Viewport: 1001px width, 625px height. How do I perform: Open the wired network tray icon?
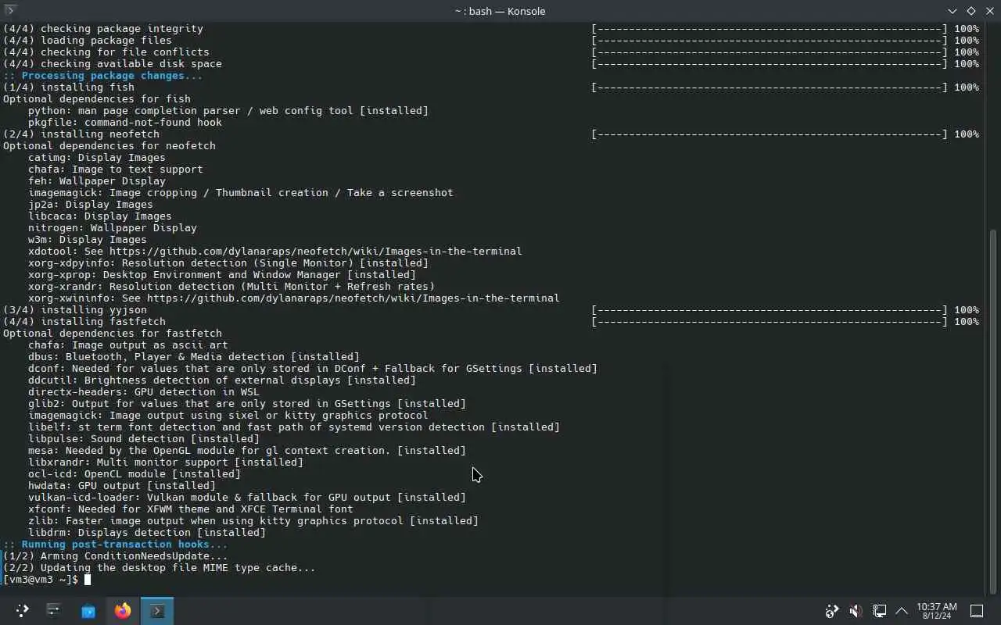[x=879, y=611]
